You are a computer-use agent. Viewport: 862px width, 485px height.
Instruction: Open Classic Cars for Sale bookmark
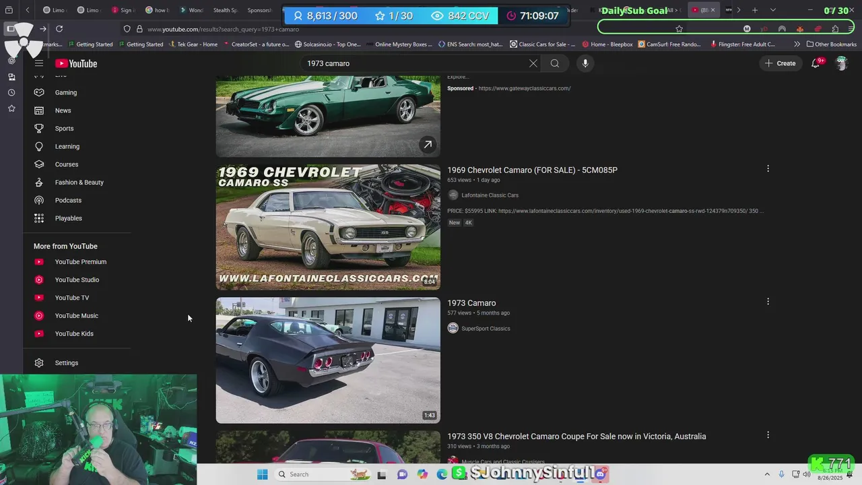(543, 44)
